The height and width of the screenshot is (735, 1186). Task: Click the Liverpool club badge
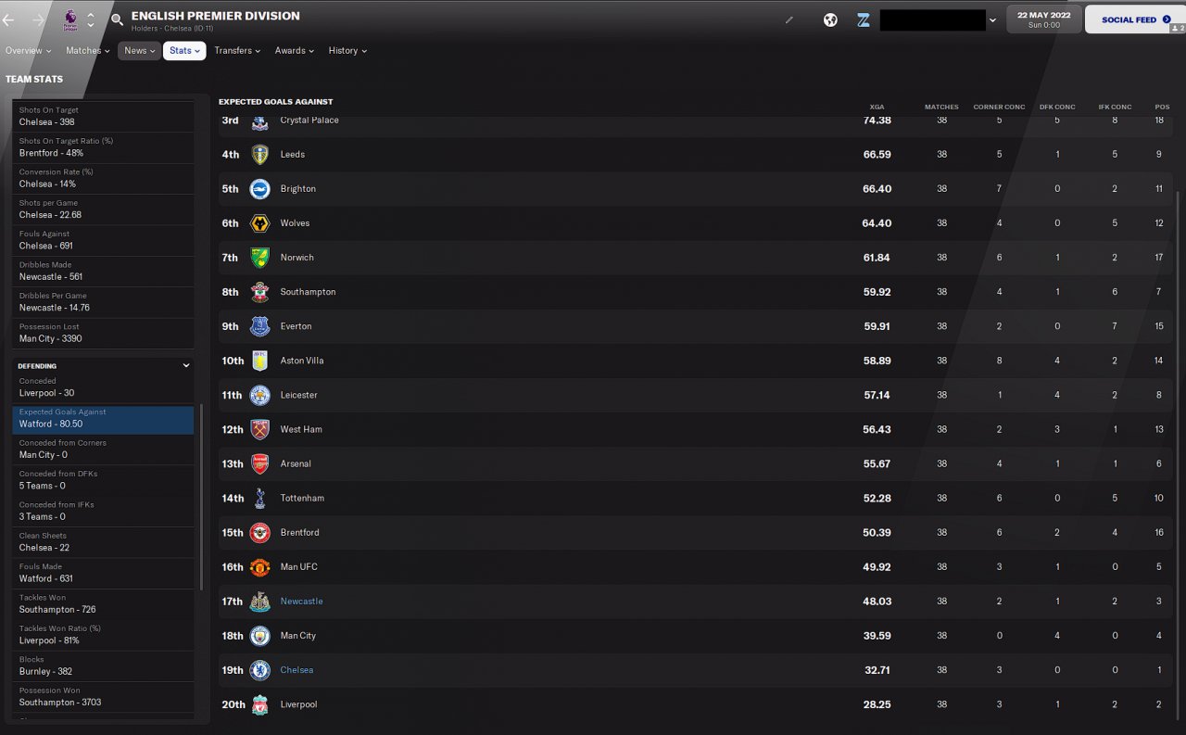tap(259, 704)
